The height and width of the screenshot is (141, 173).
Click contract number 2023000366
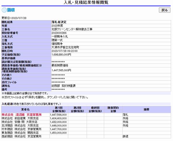[59, 33]
